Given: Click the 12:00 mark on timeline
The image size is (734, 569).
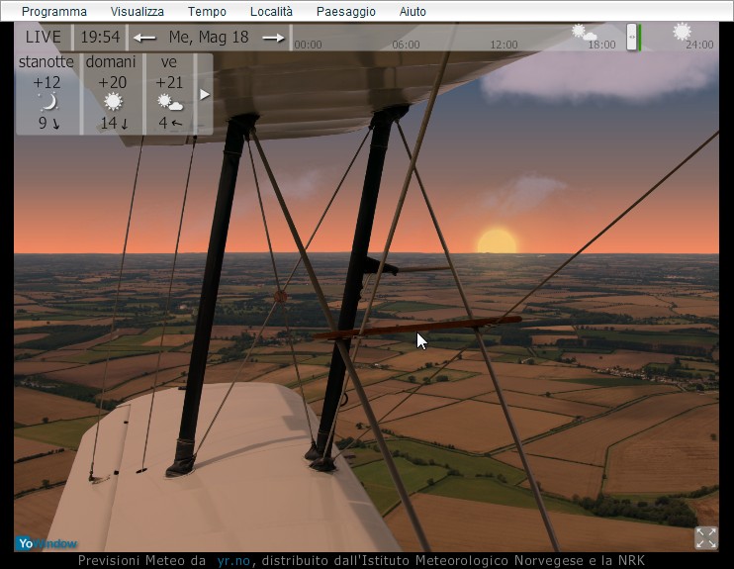Looking at the screenshot, I should coord(505,45).
